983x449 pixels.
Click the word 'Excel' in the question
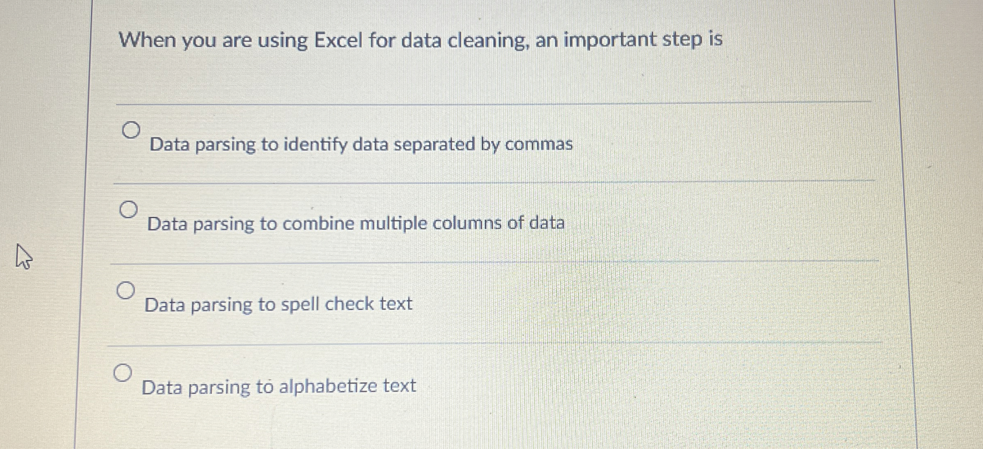coord(338,40)
